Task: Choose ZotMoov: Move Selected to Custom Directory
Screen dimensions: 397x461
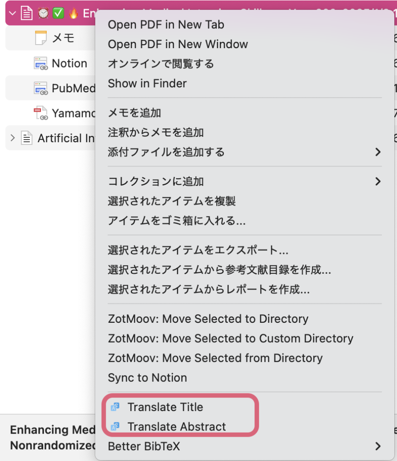Action: 231,338
